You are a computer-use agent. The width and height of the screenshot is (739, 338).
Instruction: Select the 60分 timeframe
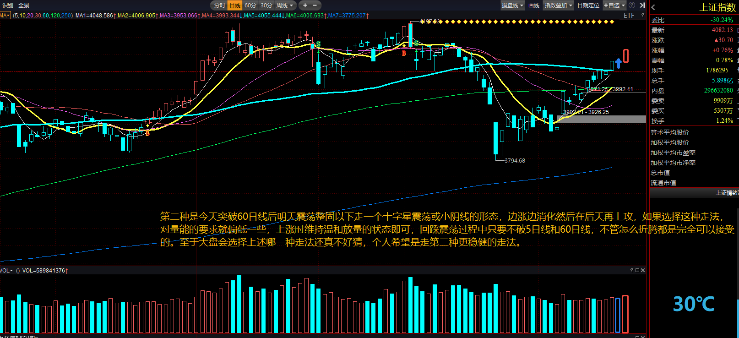tap(250, 5)
